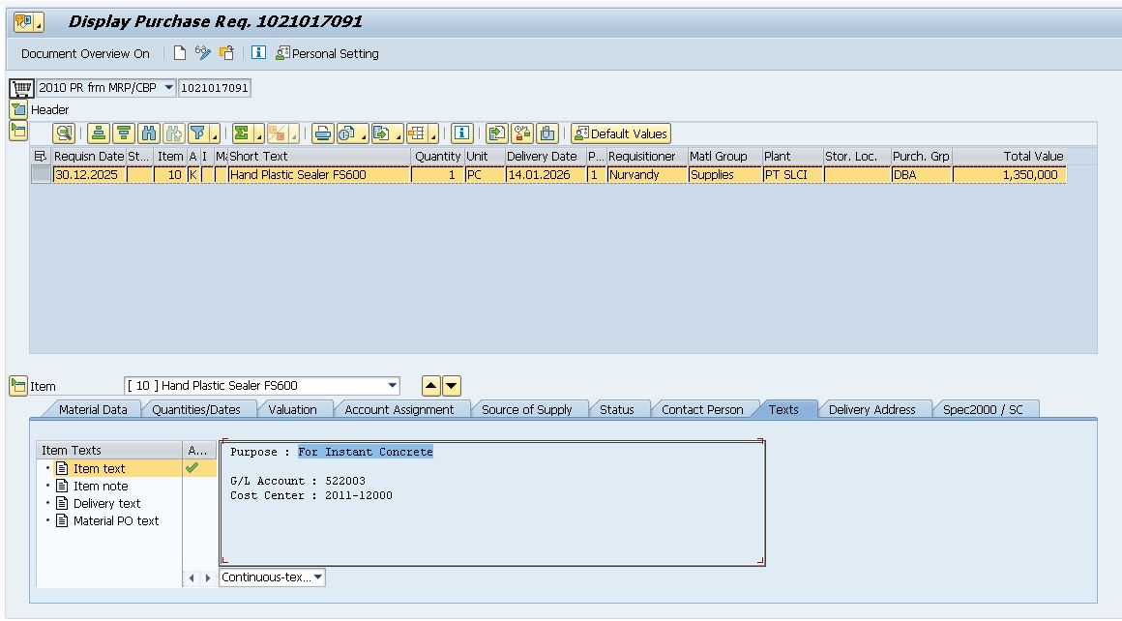Click the Print icon in grid toolbar
Image resolution: width=1122 pixels, height=621 pixels.
click(x=322, y=133)
